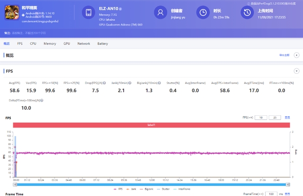This screenshot has height=196, width=303.
Task: Click the BigJank value 1.3
Action: [x=149, y=91]
